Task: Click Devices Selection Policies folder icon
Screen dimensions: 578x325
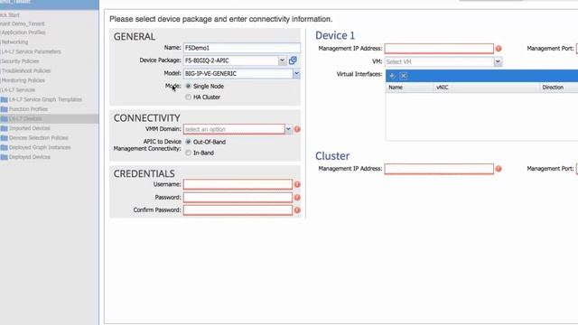Action: click(x=4, y=138)
